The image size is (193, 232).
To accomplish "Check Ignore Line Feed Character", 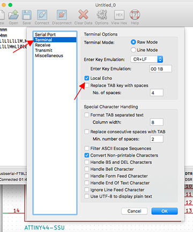I will 87,190.
